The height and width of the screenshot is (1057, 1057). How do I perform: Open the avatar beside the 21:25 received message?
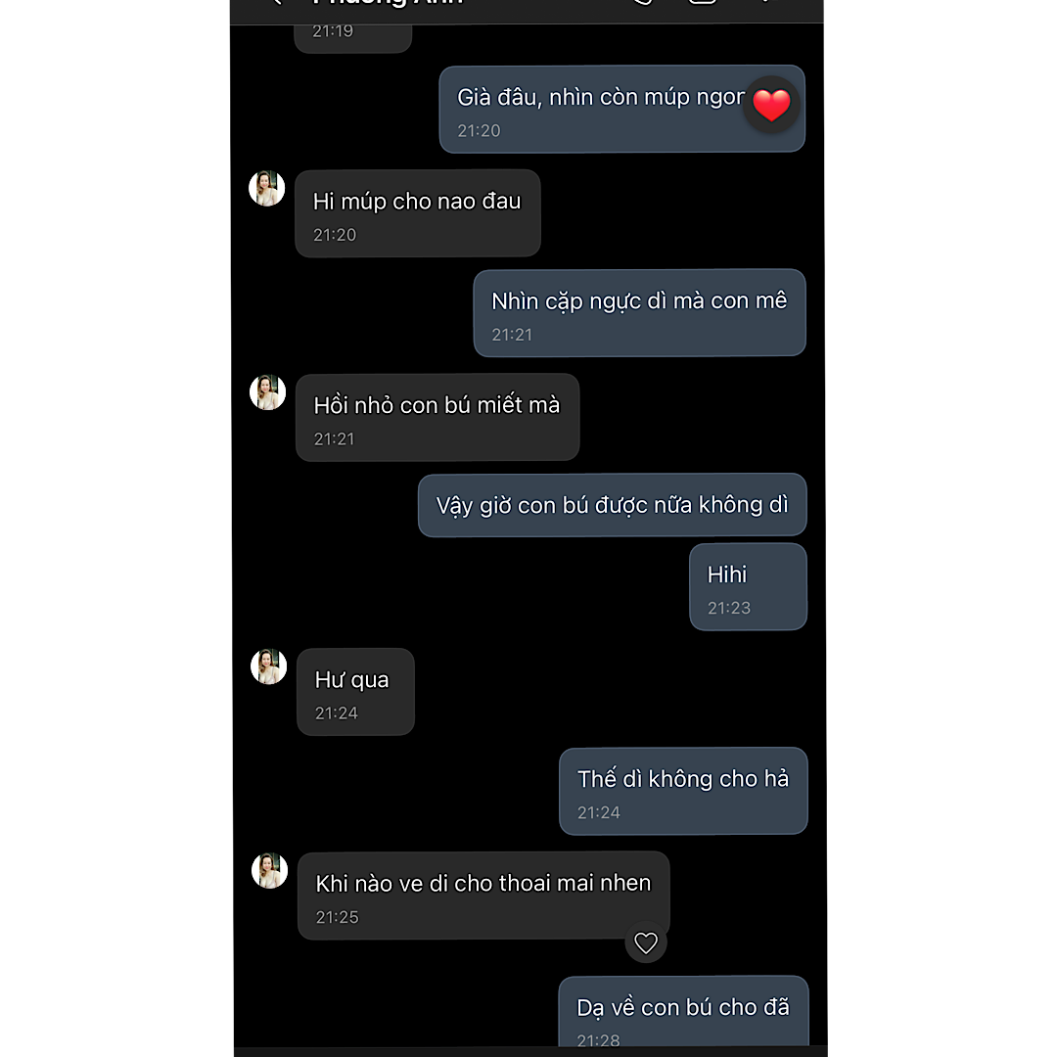269,870
